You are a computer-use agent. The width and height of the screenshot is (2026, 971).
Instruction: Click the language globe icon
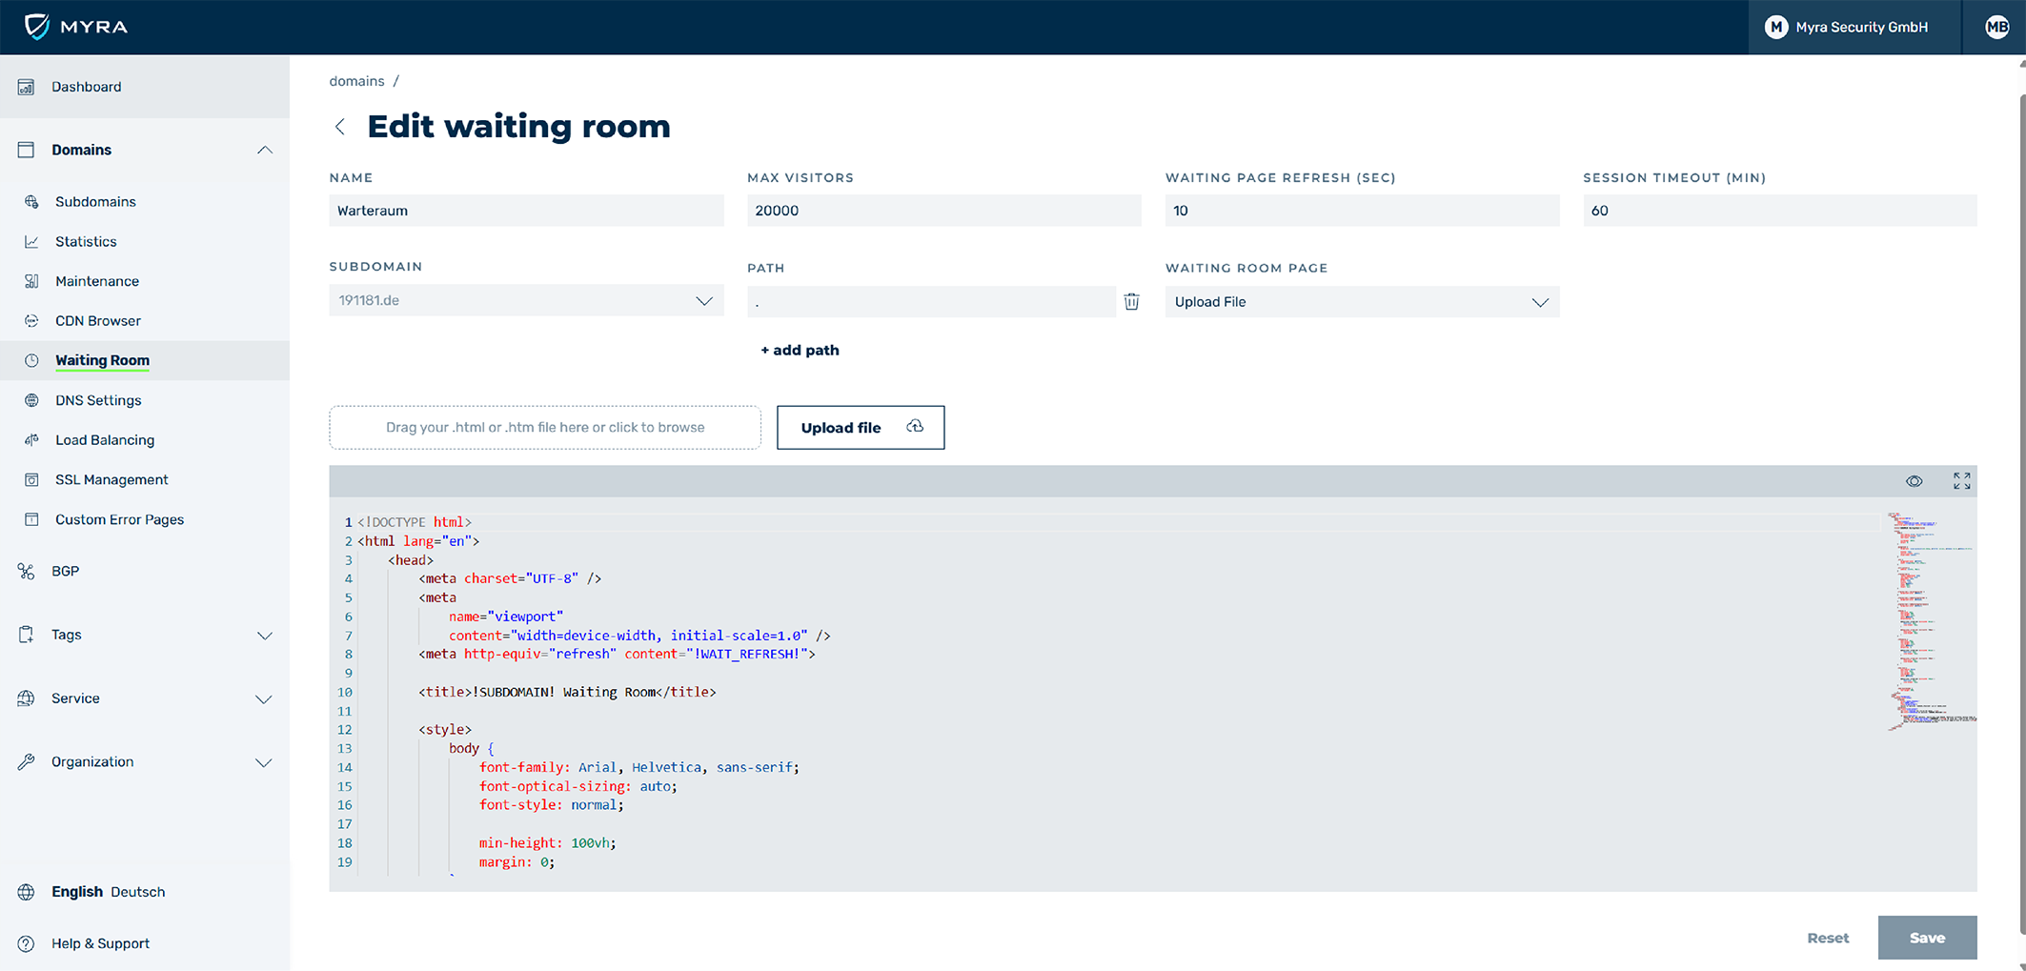tap(27, 892)
